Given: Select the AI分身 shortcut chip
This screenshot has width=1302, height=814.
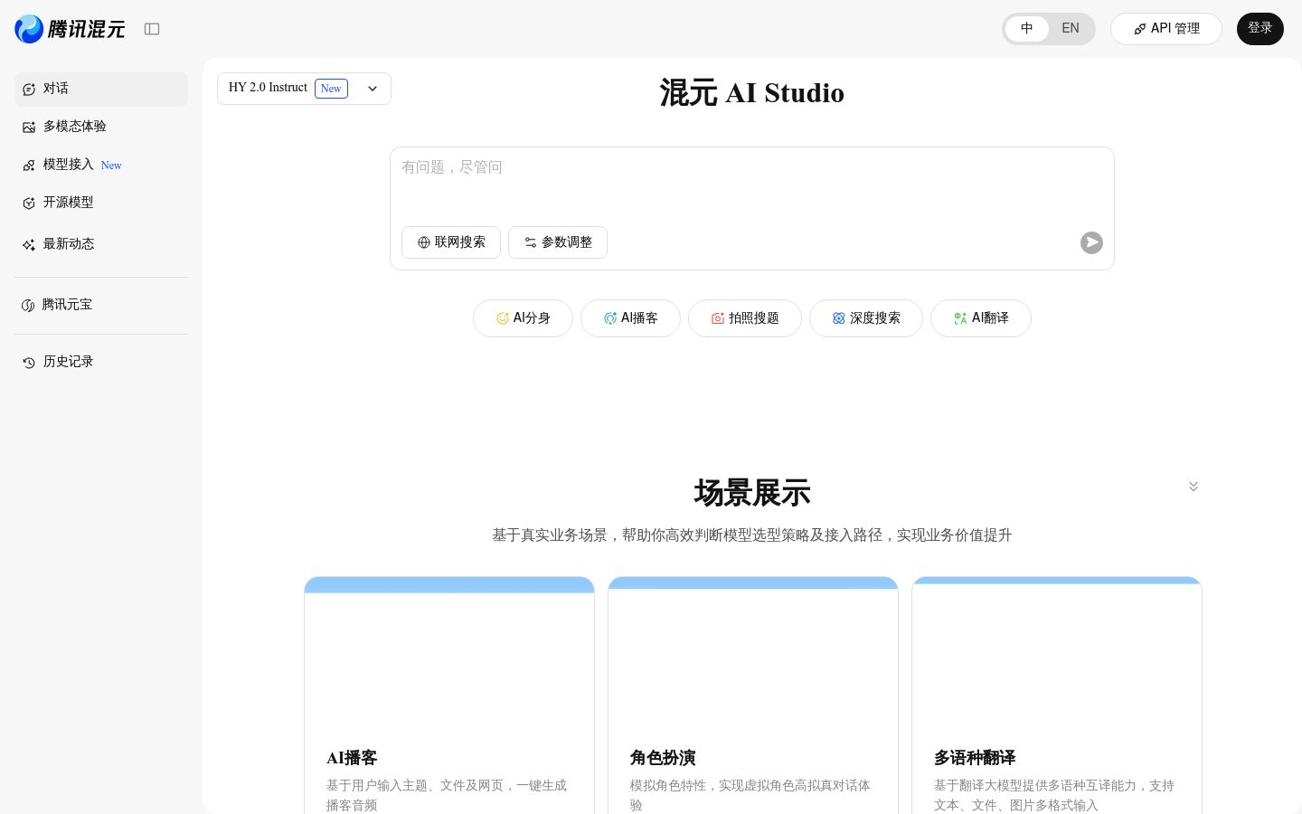Looking at the screenshot, I should [523, 318].
